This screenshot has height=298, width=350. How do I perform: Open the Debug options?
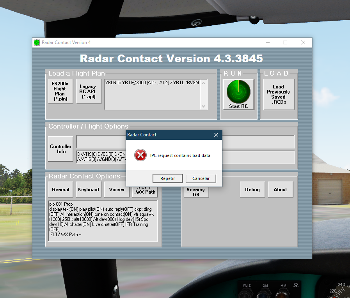click(x=252, y=189)
